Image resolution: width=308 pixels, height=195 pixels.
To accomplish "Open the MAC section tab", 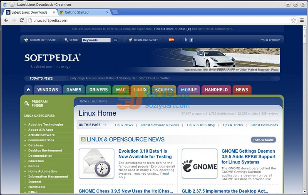I will pos(121,90).
